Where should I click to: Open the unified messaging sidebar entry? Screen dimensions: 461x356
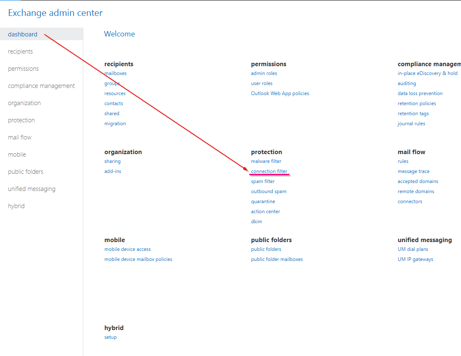pos(31,188)
